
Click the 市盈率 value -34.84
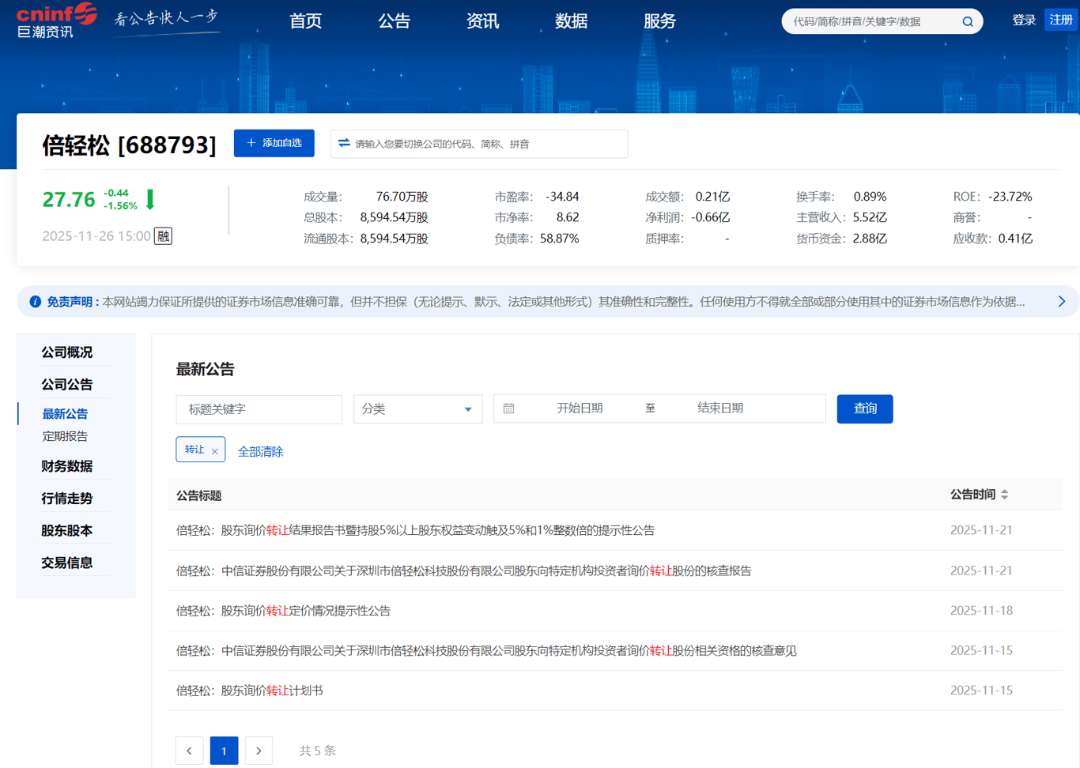pos(562,197)
